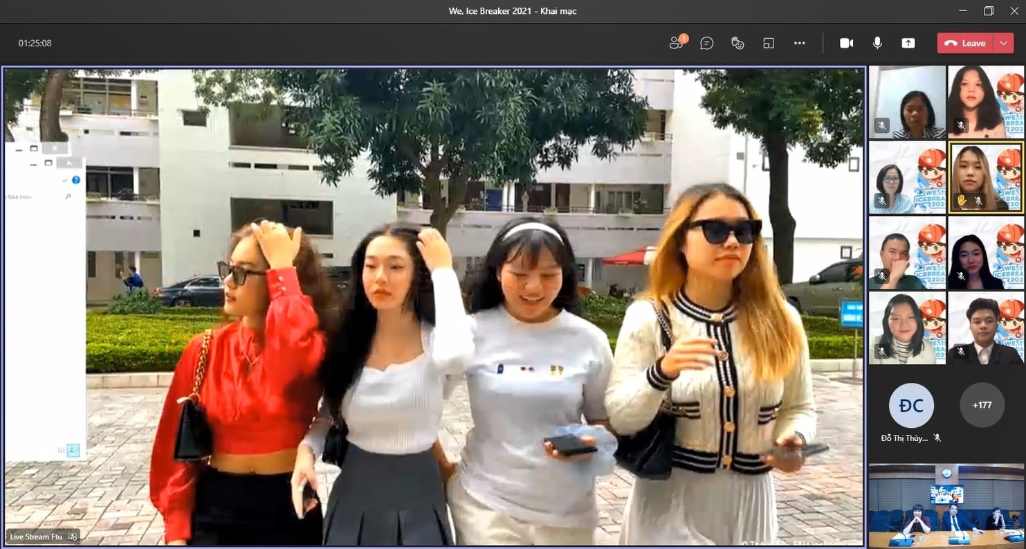Toggle the camera on or off

click(x=846, y=43)
